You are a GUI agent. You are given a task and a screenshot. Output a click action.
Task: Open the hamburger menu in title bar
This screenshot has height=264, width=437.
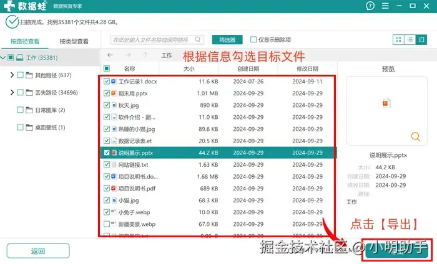pyautogui.click(x=385, y=6)
